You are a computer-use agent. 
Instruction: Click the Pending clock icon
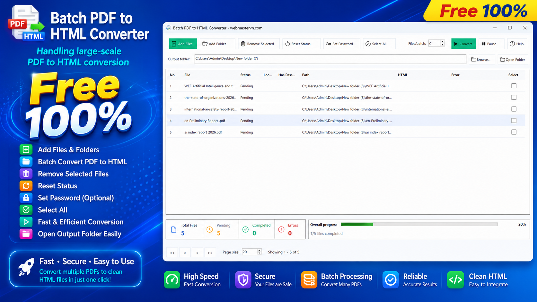pyautogui.click(x=209, y=229)
